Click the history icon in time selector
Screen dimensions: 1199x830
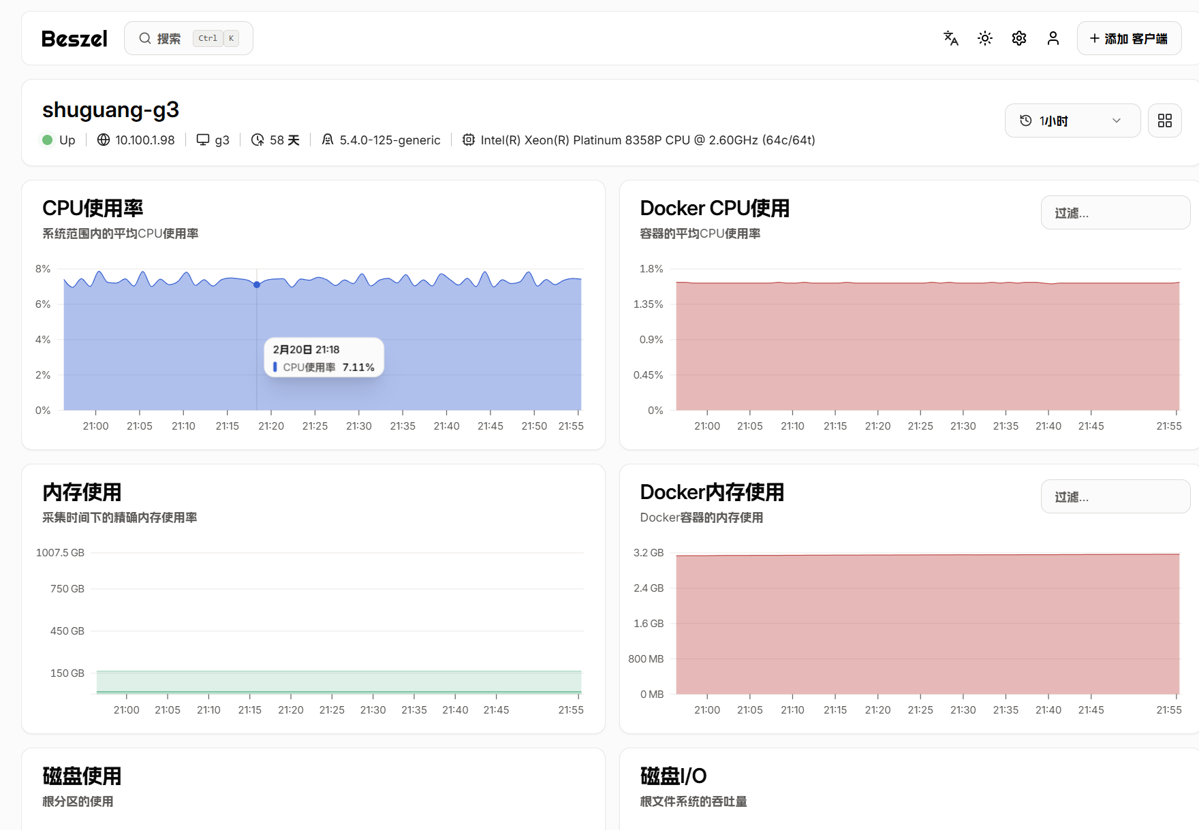tap(1025, 121)
